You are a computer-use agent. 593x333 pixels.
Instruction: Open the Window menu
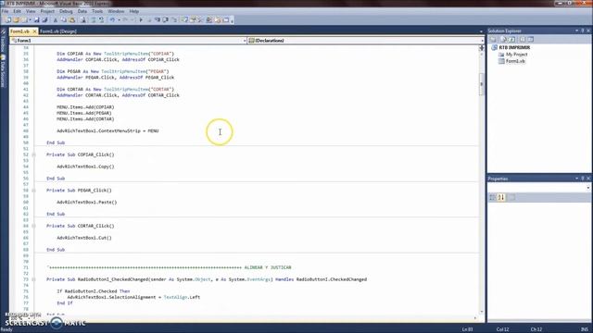coord(116,11)
